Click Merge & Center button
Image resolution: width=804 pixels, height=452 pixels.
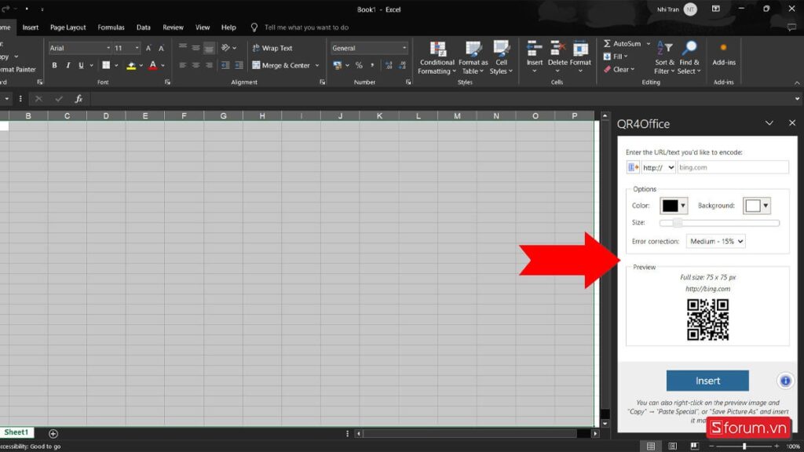click(282, 66)
